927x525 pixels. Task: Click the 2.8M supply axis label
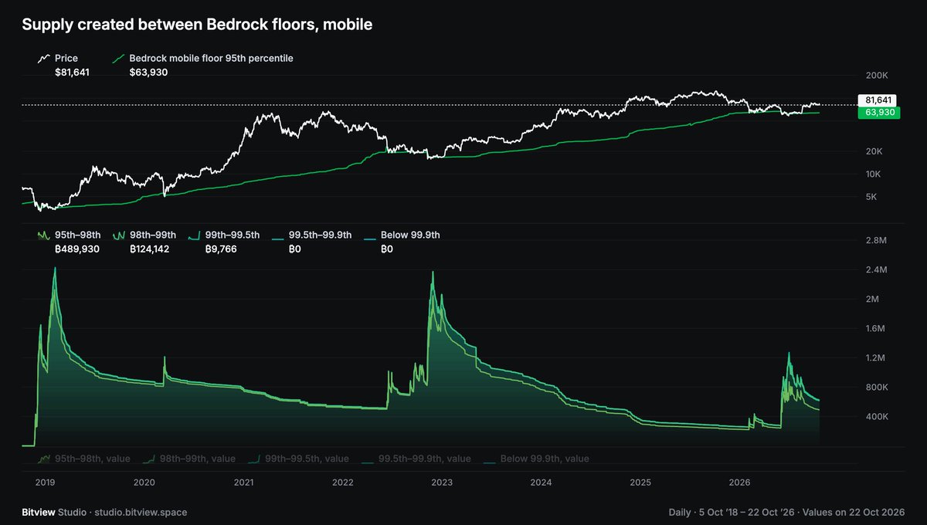pos(877,241)
